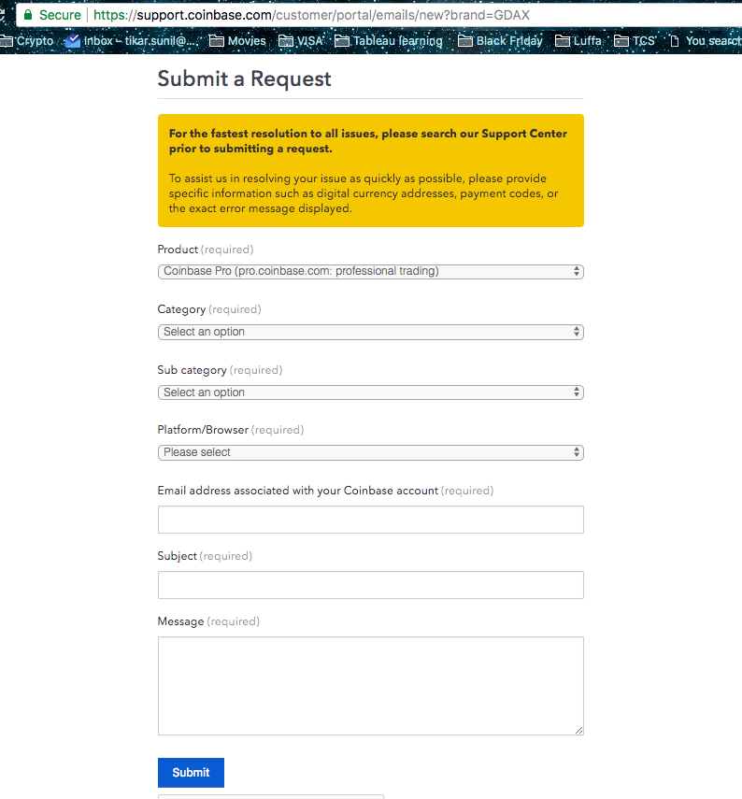742x799 pixels.
Task: Click the Message (required) label
Action: pyautogui.click(x=208, y=621)
